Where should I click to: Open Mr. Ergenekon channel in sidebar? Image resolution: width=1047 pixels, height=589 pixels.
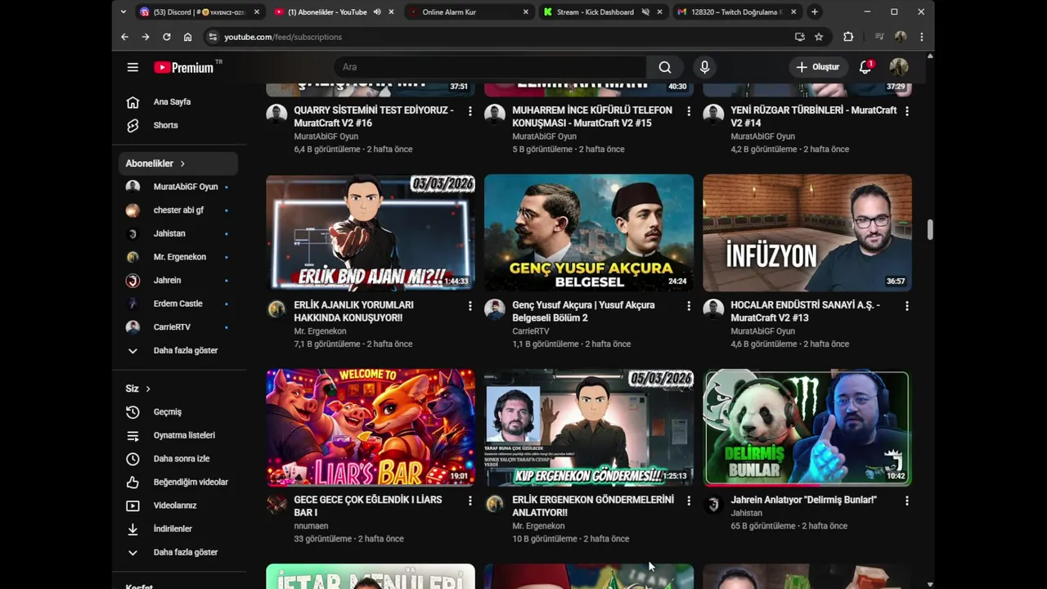click(179, 257)
